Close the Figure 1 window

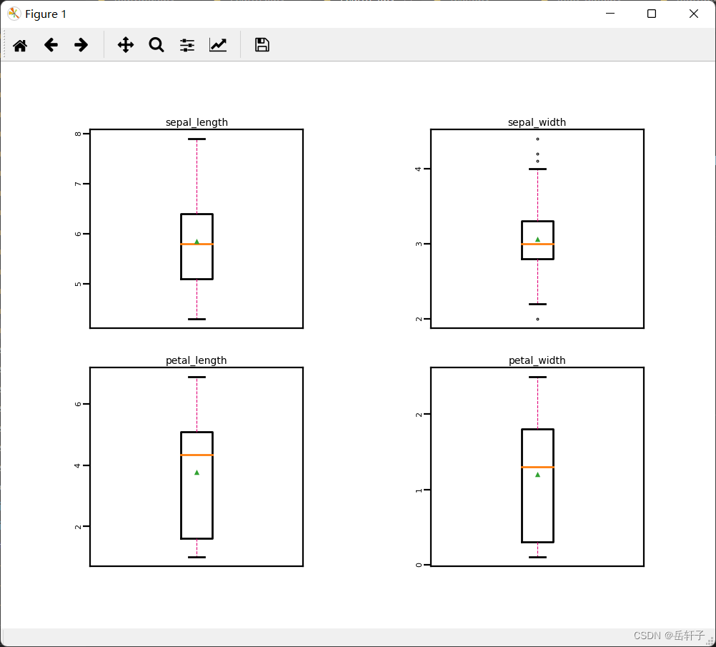click(694, 14)
